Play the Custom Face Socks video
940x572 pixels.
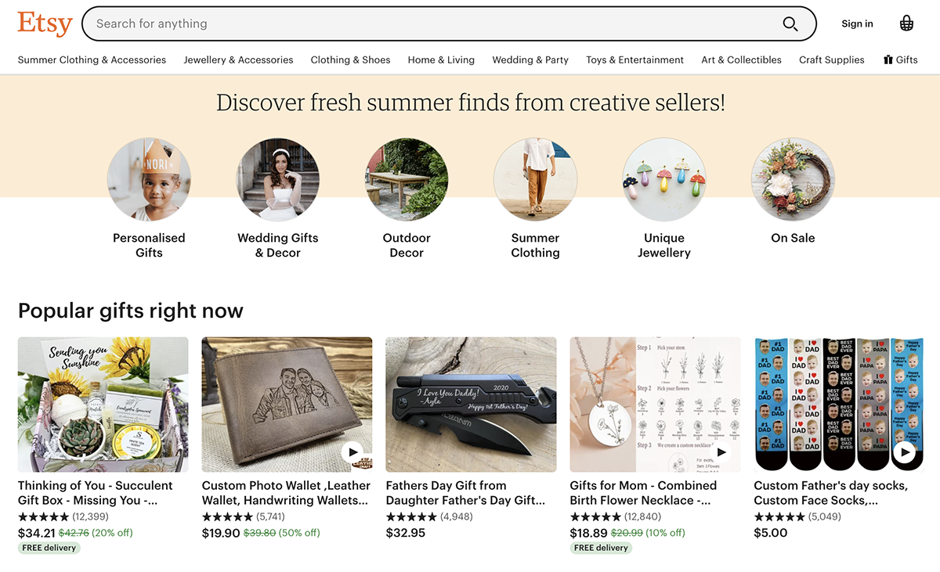click(905, 451)
